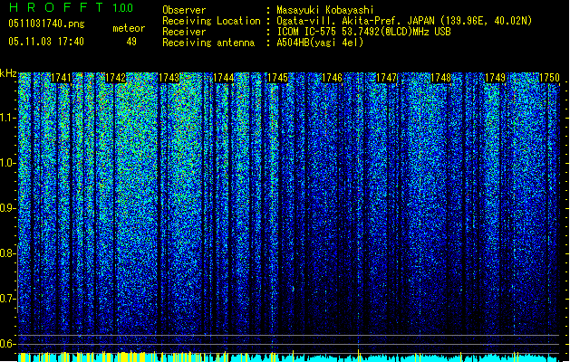The width and height of the screenshot is (570, 362).
Task: Click the 1745 time marker
Action: tap(277, 78)
